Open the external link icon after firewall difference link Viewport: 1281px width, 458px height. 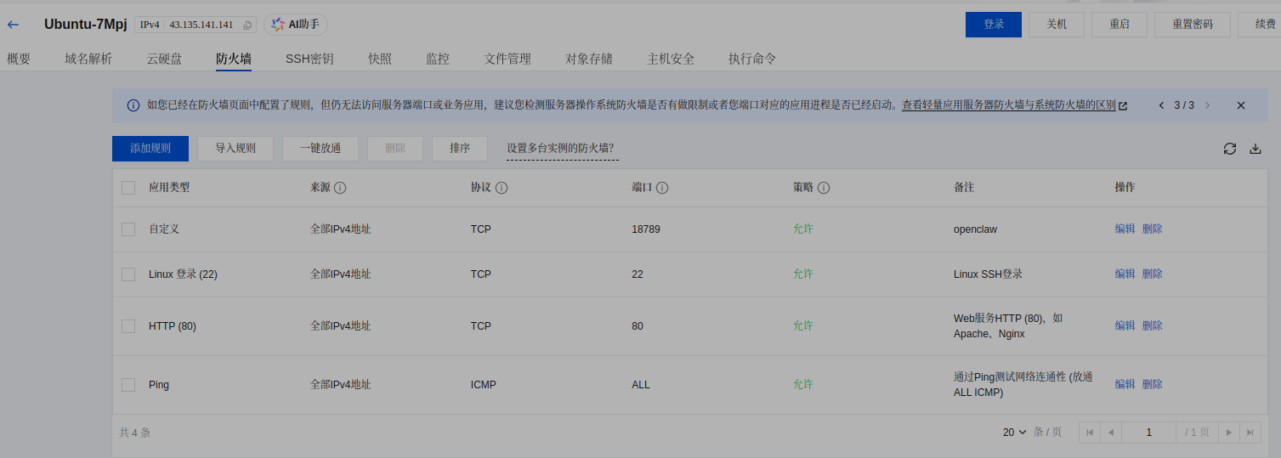pyautogui.click(x=1123, y=106)
